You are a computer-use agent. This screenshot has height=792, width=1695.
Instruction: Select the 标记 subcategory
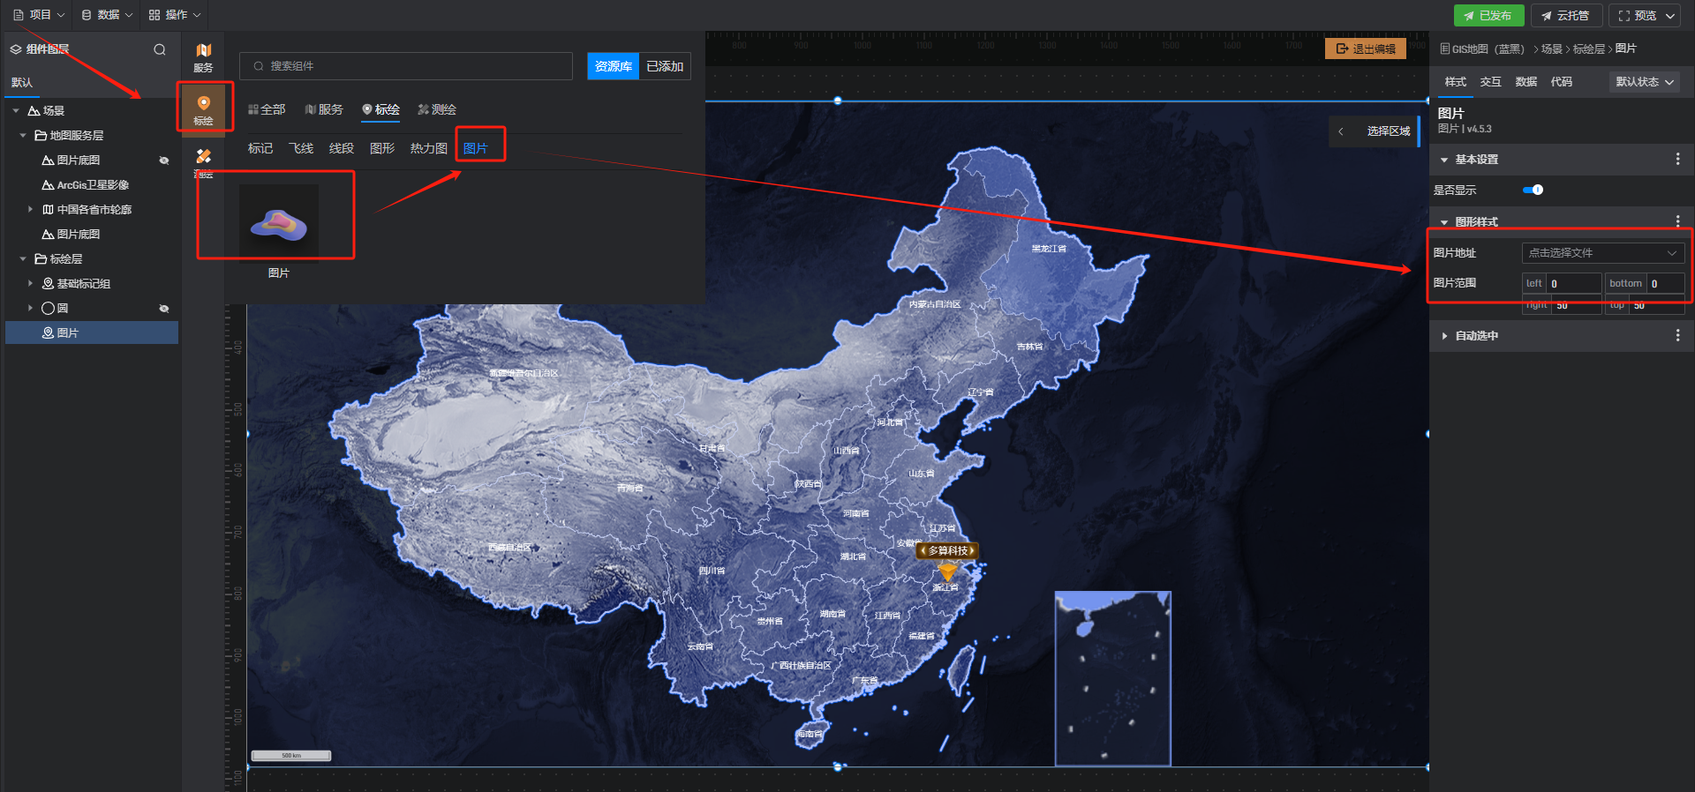(260, 148)
